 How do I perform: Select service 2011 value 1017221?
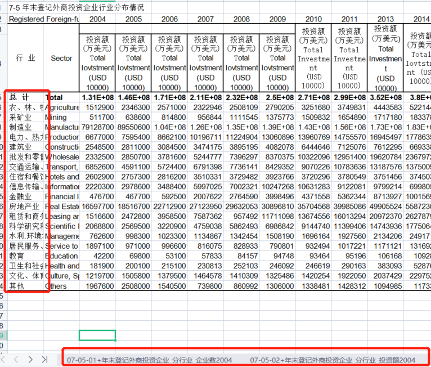pyautogui.click(x=349, y=246)
